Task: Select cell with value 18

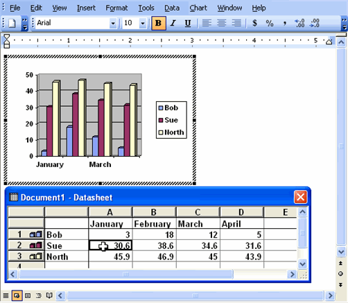Action: [154, 234]
